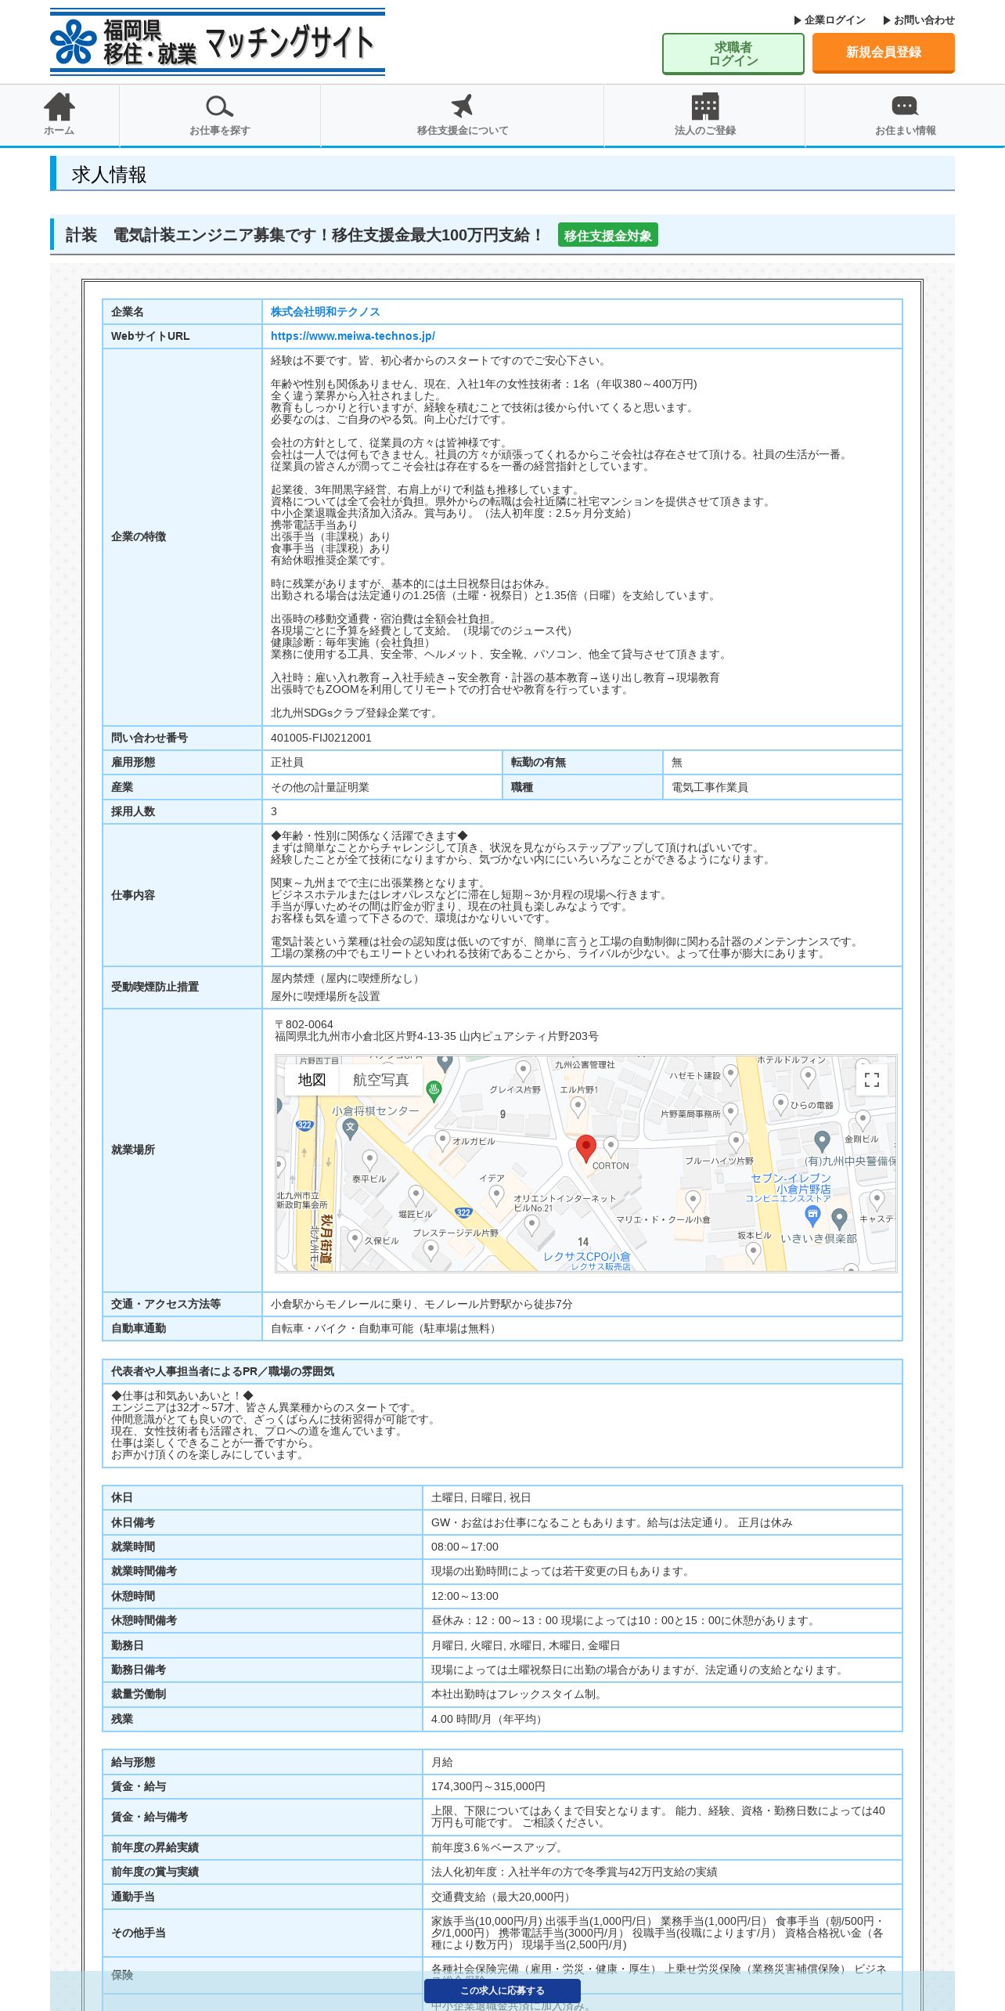1005x2011 pixels.
Task: Open the ホーム house icon
Action: pos(59,107)
